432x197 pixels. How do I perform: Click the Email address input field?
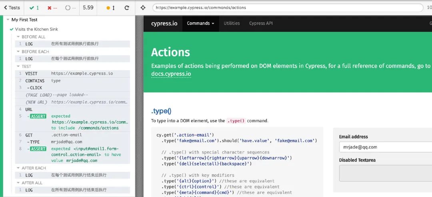point(386,147)
